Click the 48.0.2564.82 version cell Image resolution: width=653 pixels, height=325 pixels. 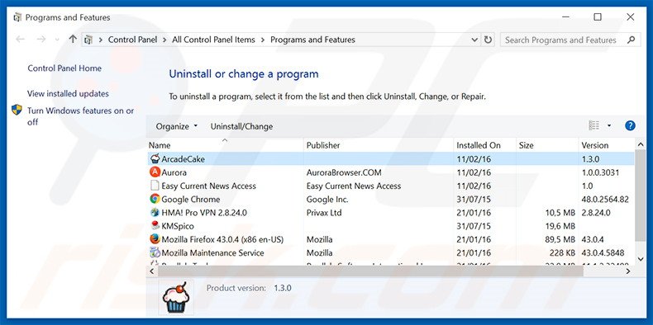605,199
